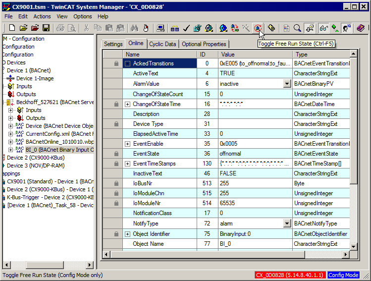371x281 pixels.
Task: Click property table scrollbar down arrow
Action: coord(353,246)
